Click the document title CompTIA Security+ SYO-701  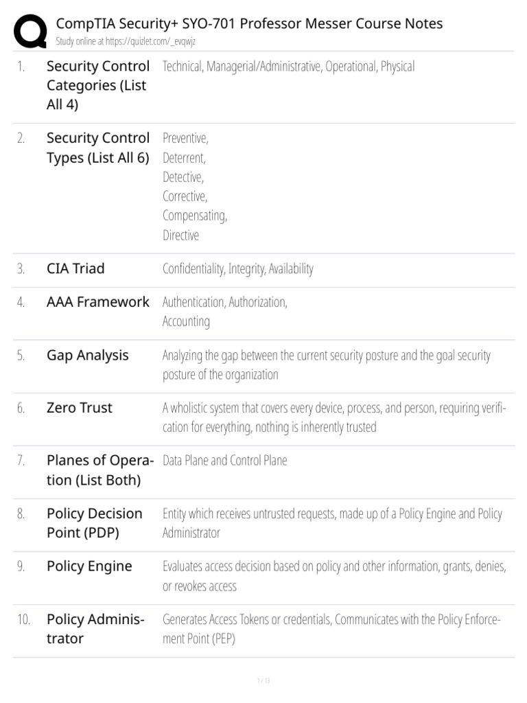point(249,23)
